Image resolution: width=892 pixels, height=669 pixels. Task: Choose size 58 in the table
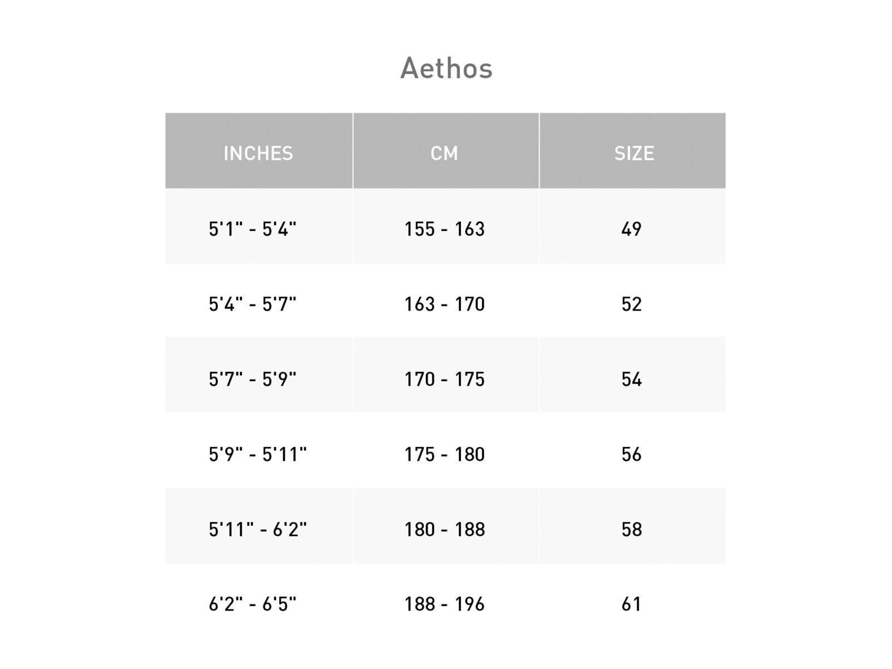point(632,530)
